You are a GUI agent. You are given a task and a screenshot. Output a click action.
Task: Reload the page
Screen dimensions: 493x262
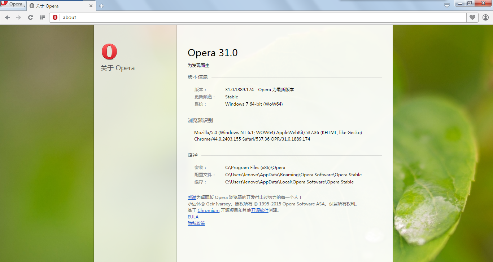pos(30,17)
